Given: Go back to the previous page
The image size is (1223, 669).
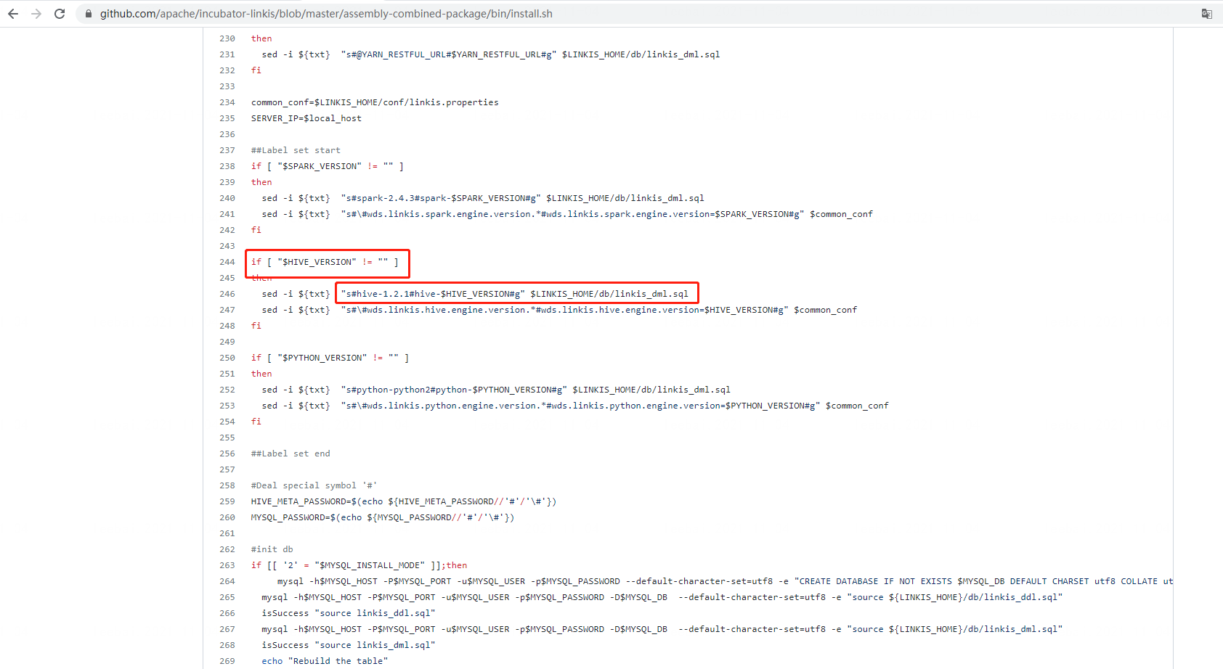Looking at the screenshot, I should 13,14.
